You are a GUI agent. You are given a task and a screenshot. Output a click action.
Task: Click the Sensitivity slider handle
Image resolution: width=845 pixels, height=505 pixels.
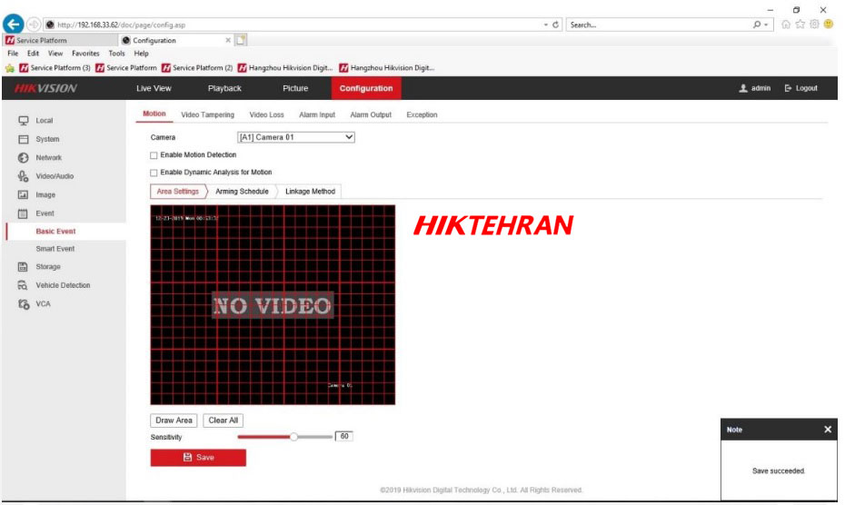pos(293,437)
